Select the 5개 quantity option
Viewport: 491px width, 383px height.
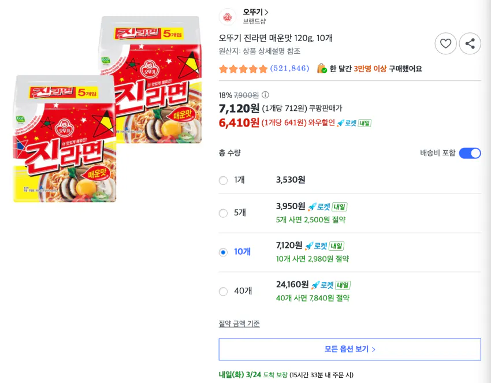click(x=223, y=213)
